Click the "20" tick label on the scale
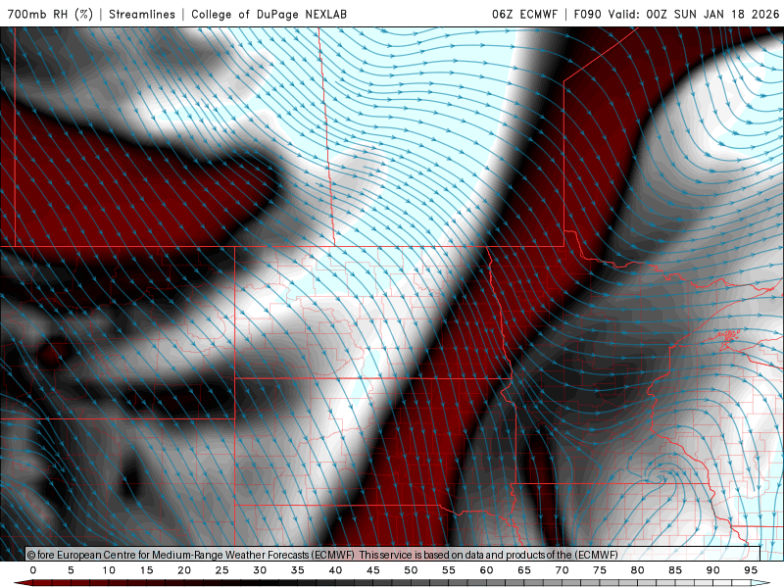This screenshot has width=784, height=588. [x=184, y=570]
